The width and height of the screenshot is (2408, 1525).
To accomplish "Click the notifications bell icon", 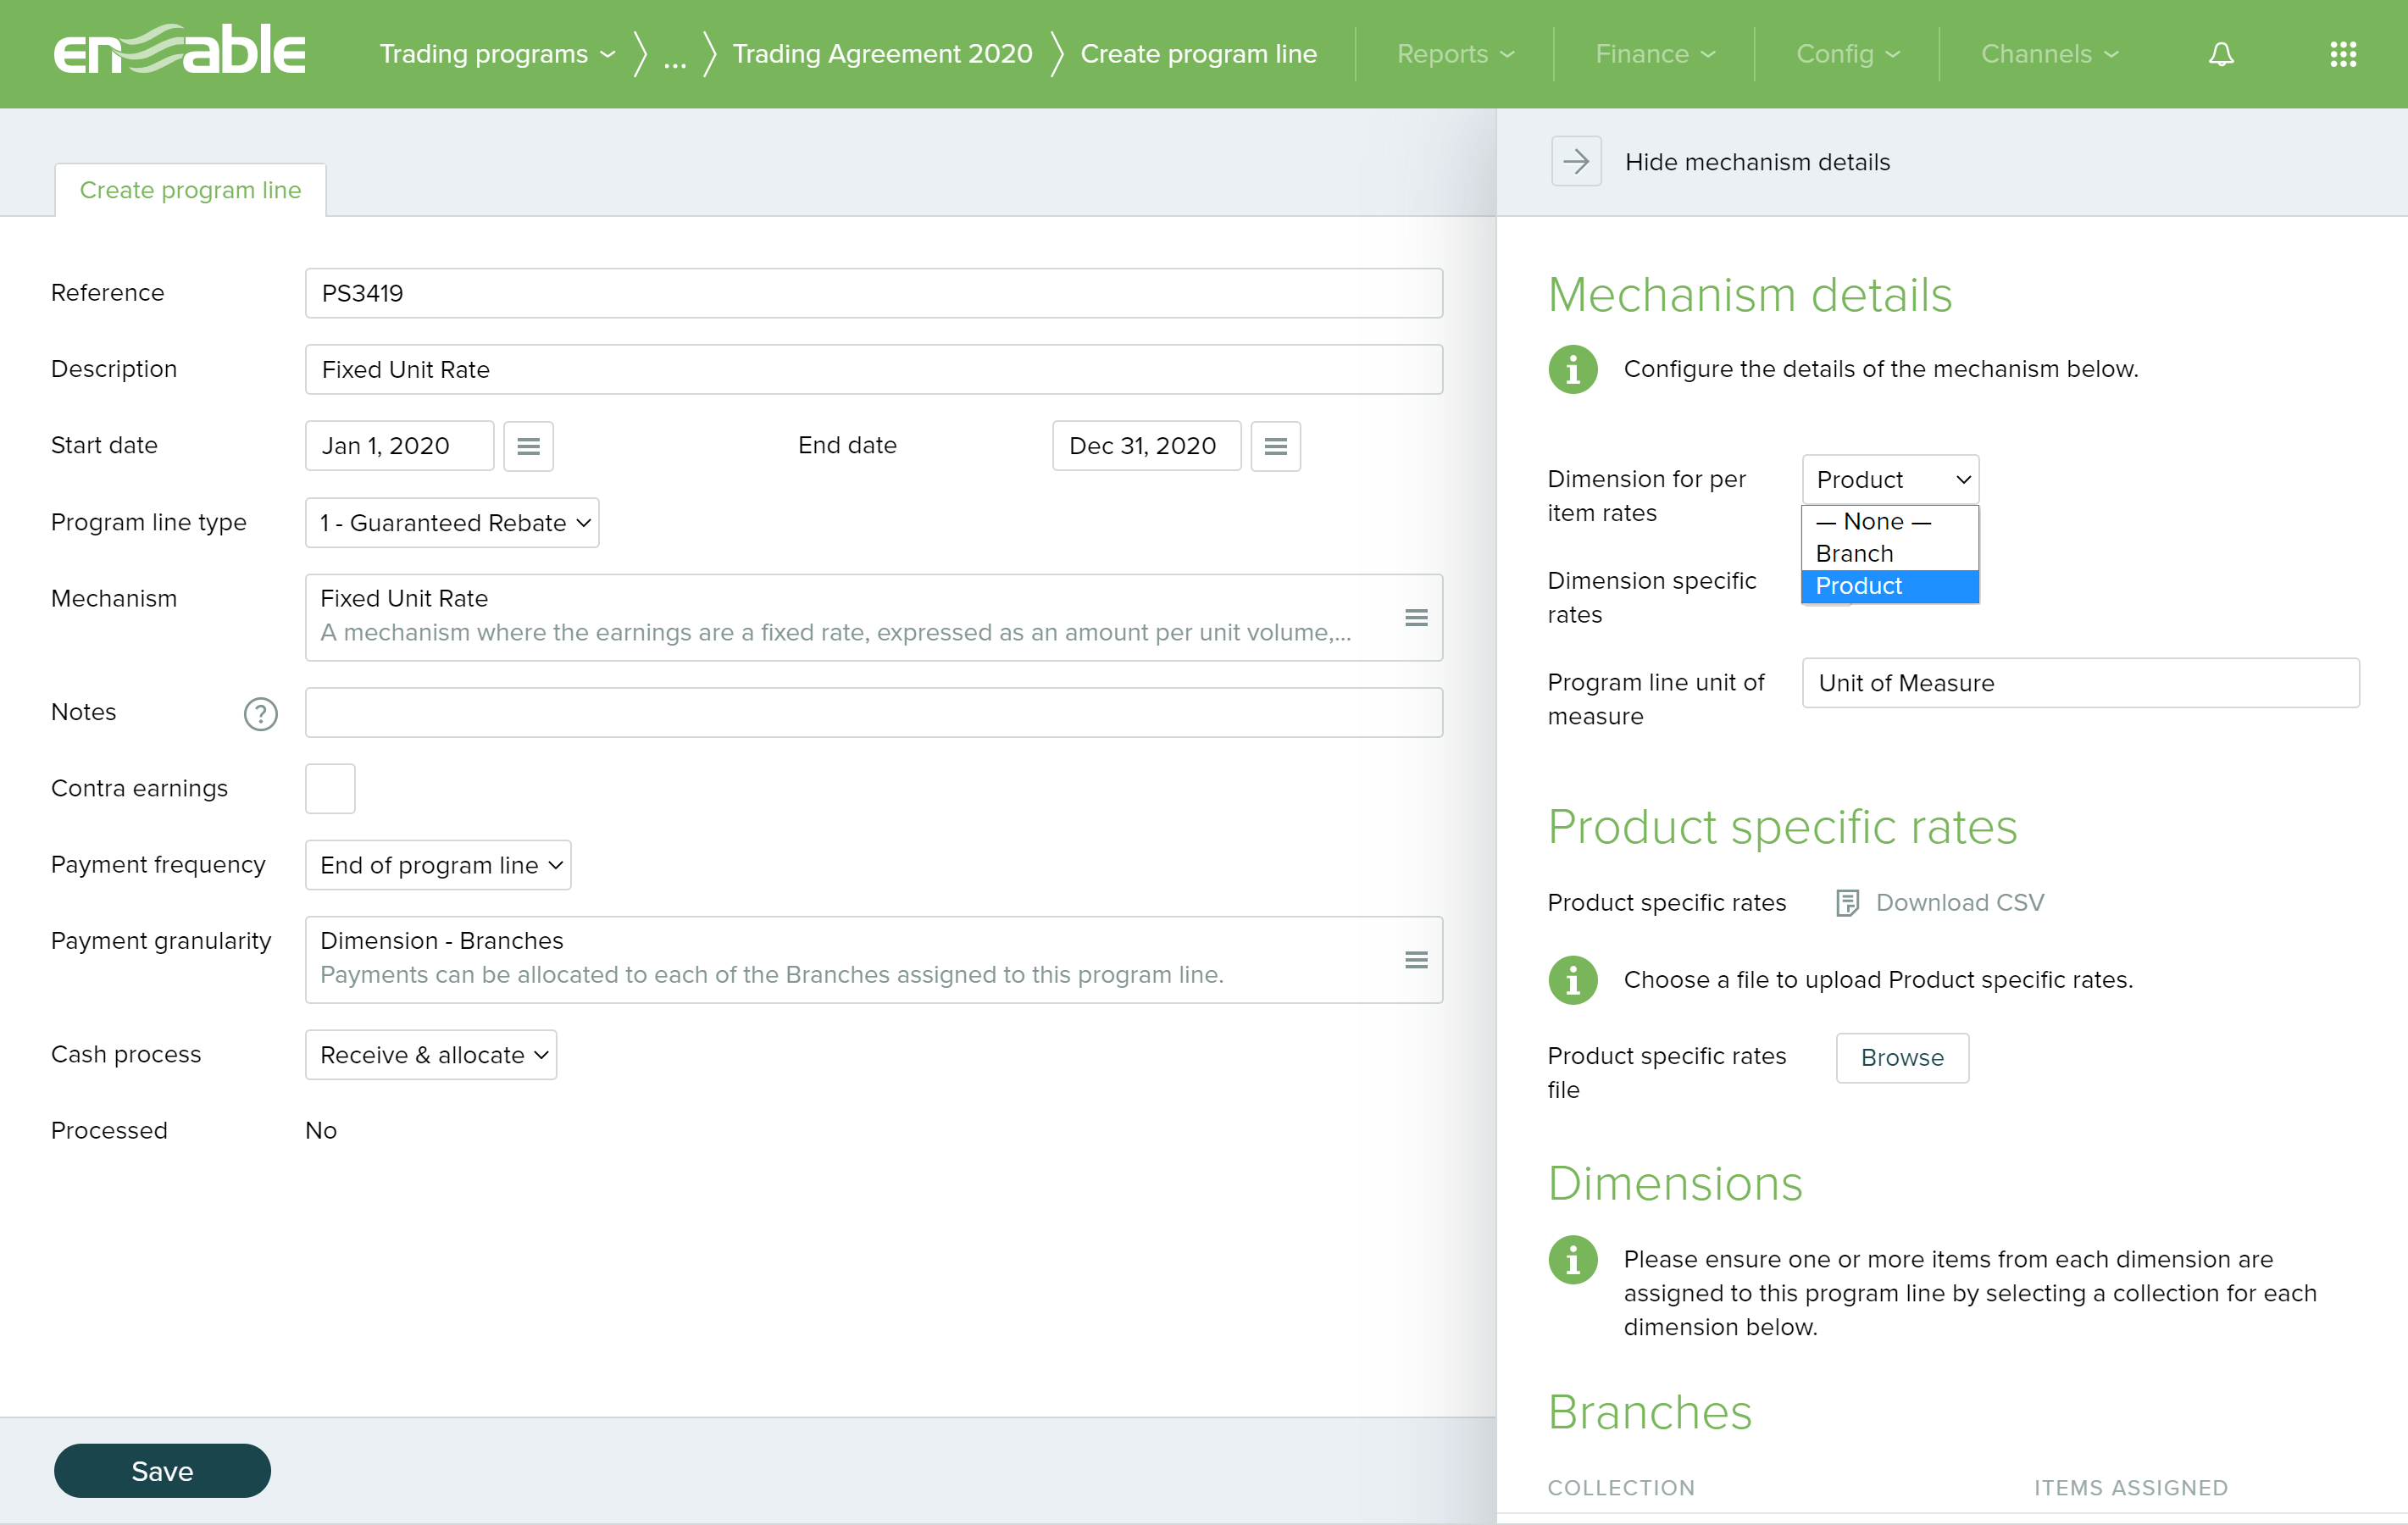I will pyautogui.click(x=2220, y=54).
